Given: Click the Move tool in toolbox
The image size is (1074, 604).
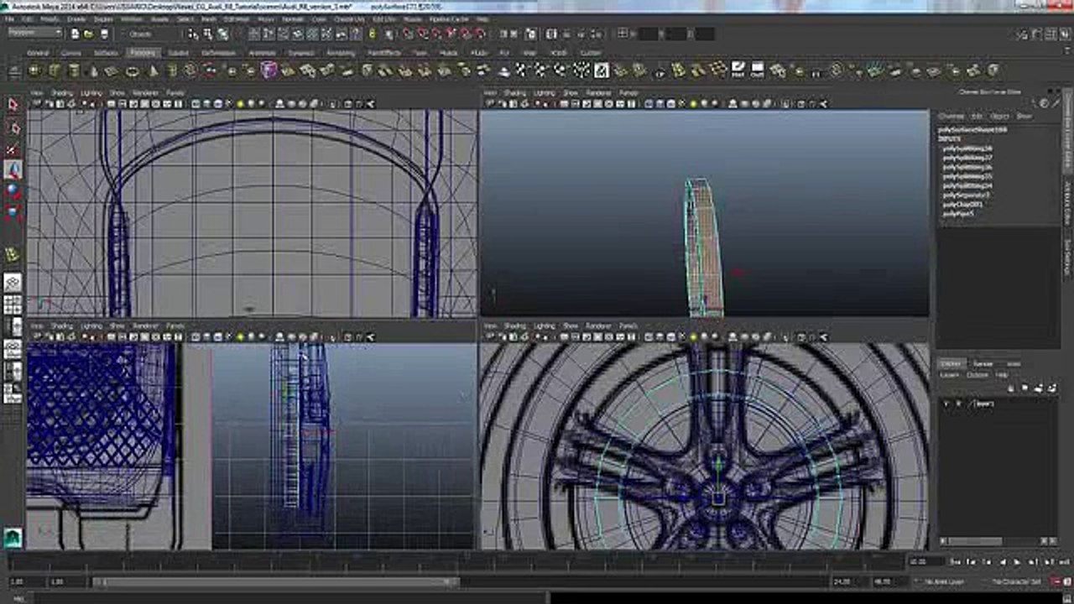Looking at the screenshot, I should pyautogui.click(x=13, y=169).
